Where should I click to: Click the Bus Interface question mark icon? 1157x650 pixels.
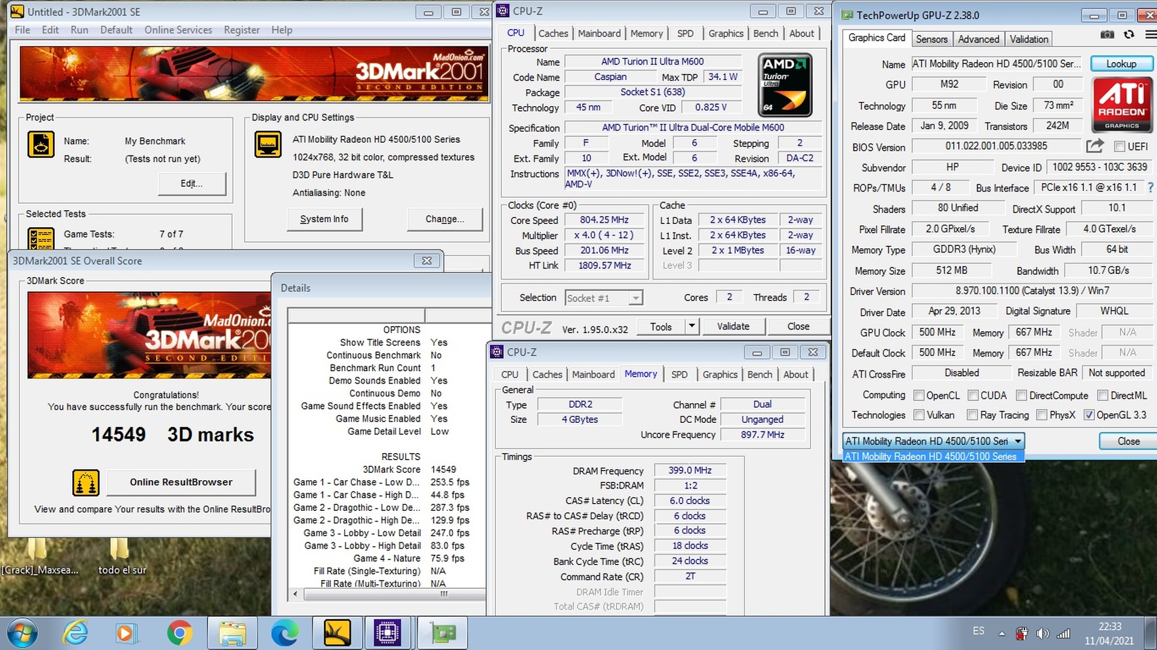(x=1150, y=187)
